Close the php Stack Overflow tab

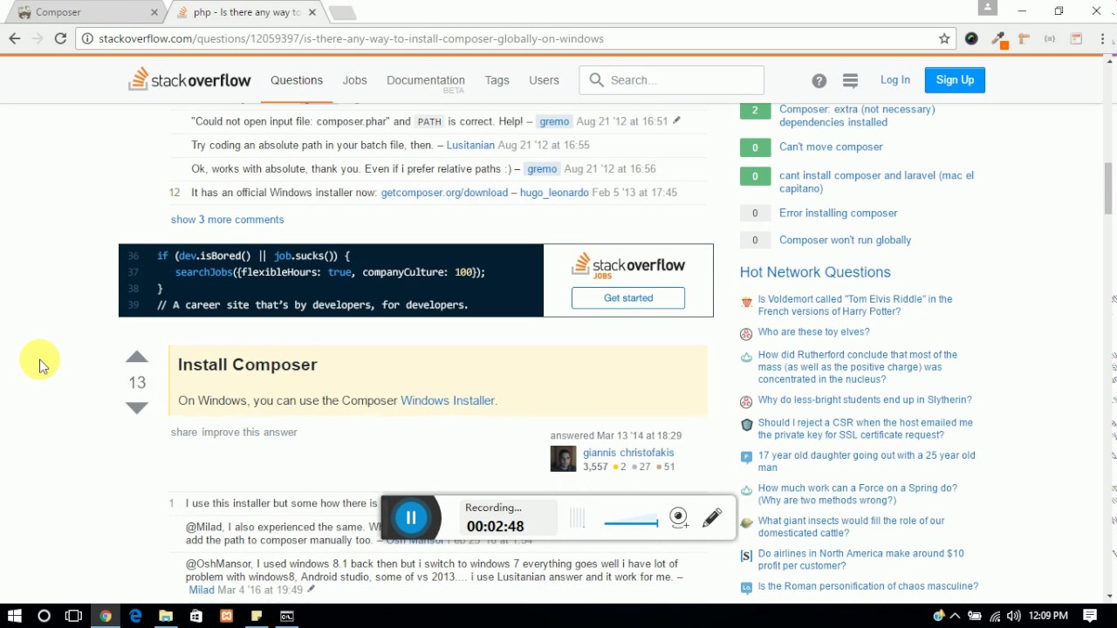coord(312,12)
